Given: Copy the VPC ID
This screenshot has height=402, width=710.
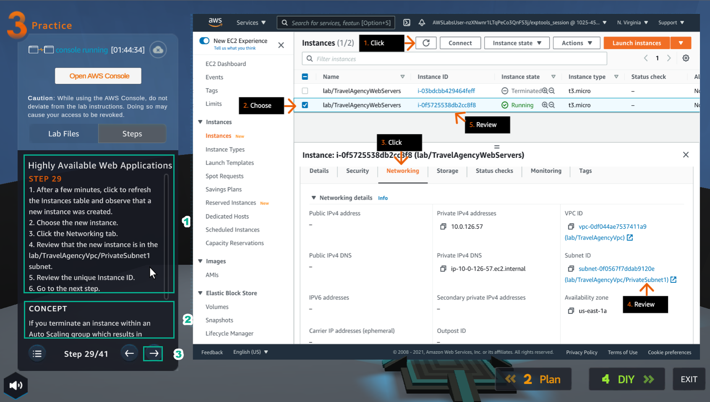Looking at the screenshot, I should click(571, 227).
